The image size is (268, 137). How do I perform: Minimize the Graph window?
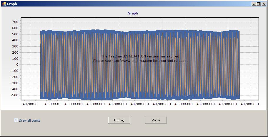coord(254,4)
